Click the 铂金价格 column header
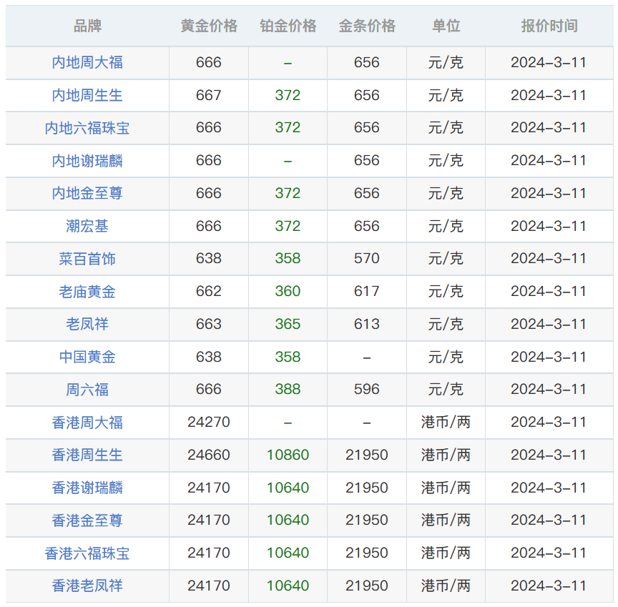 click(288, 26)
